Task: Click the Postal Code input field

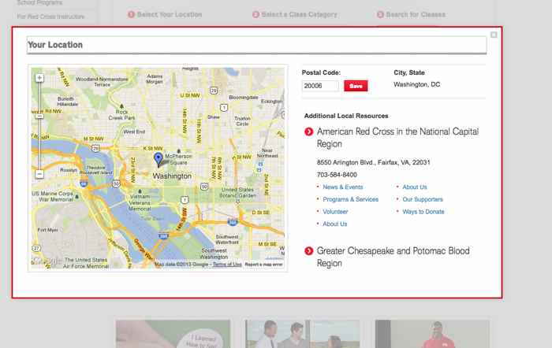Action: tap(320, 86)
